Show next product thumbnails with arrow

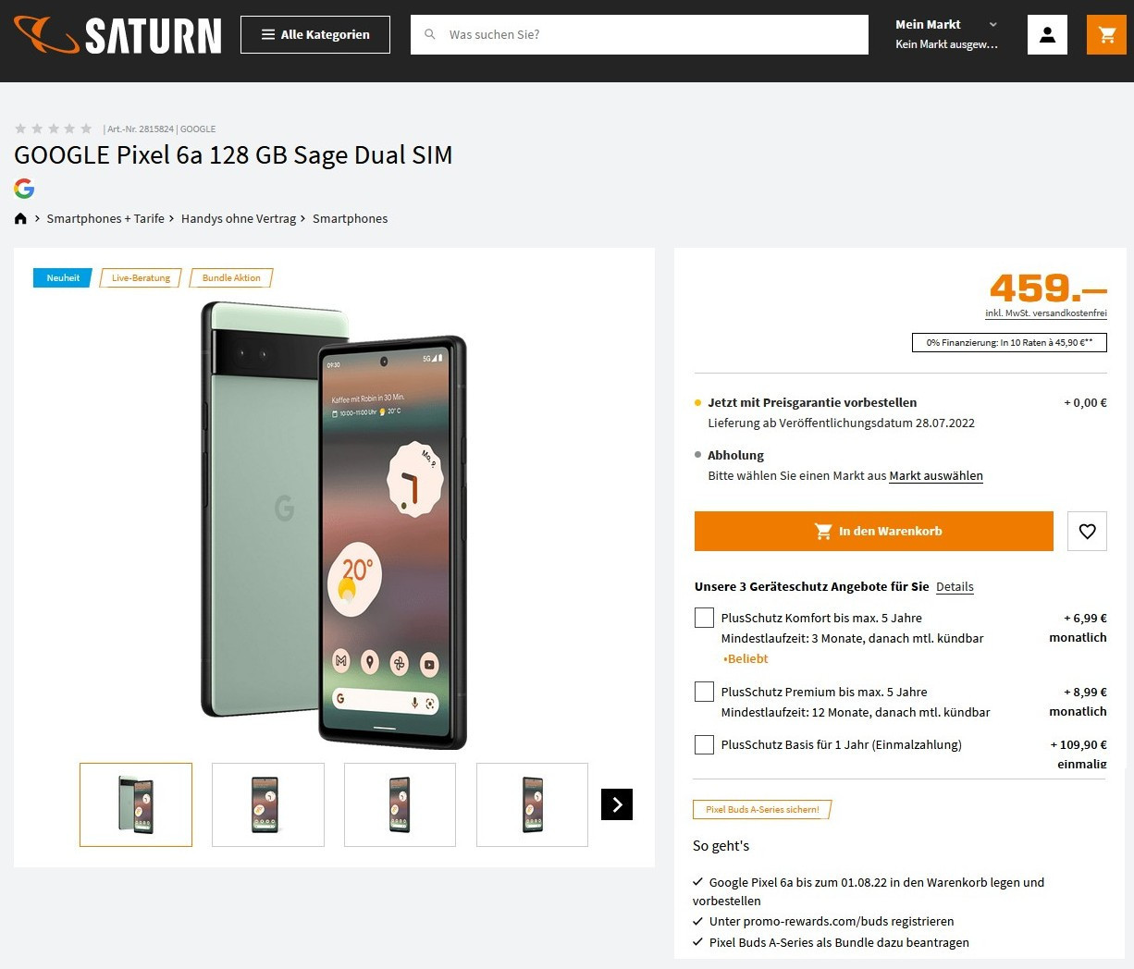pos(617,804)
